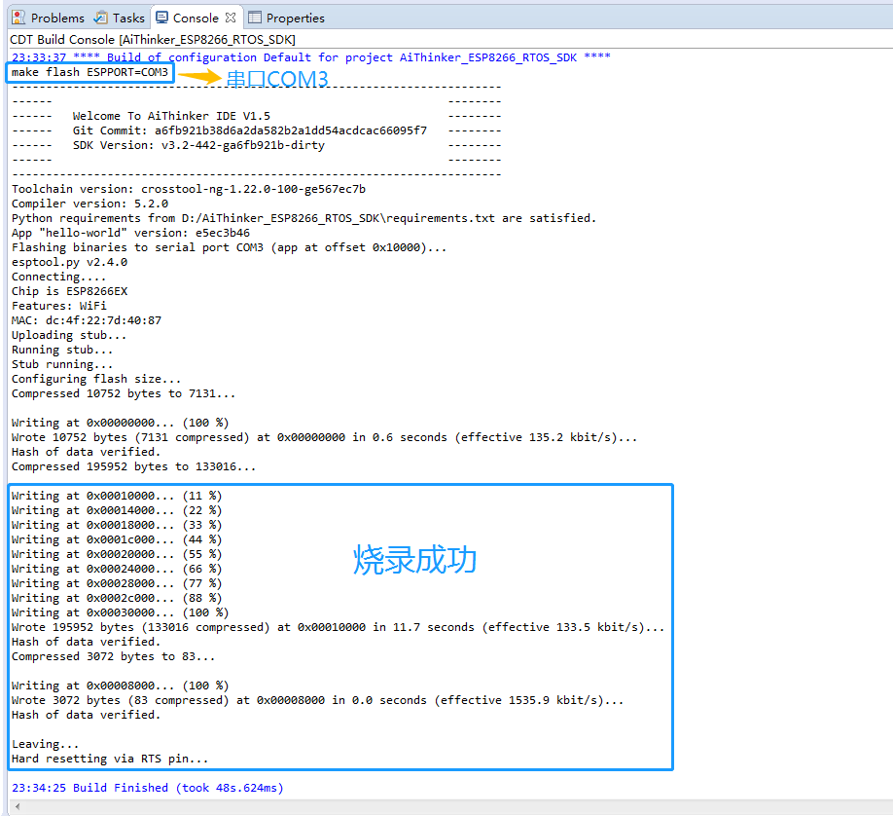Click 'Writing at 0x00030000... (100 %)' line
893x816 pixels.
coord(121,612)
